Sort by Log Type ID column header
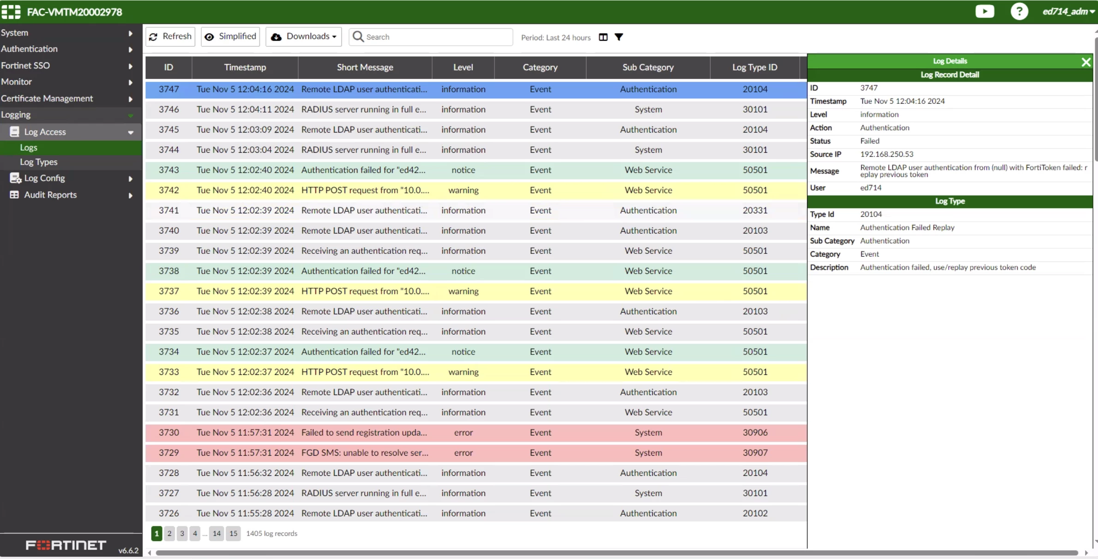The width and height of the screenshot is (1098, 559). [755, 67]
